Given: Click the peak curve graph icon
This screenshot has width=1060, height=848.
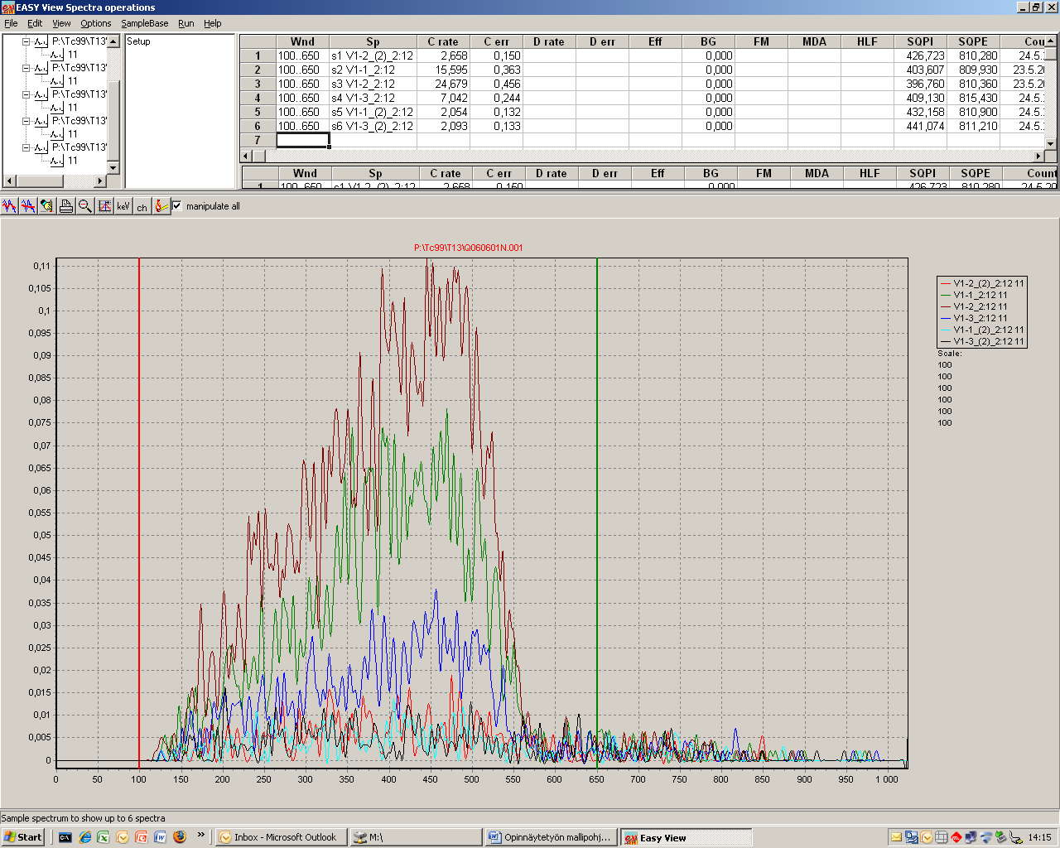Looking at the screenshot, I should (x=104, y=206).
